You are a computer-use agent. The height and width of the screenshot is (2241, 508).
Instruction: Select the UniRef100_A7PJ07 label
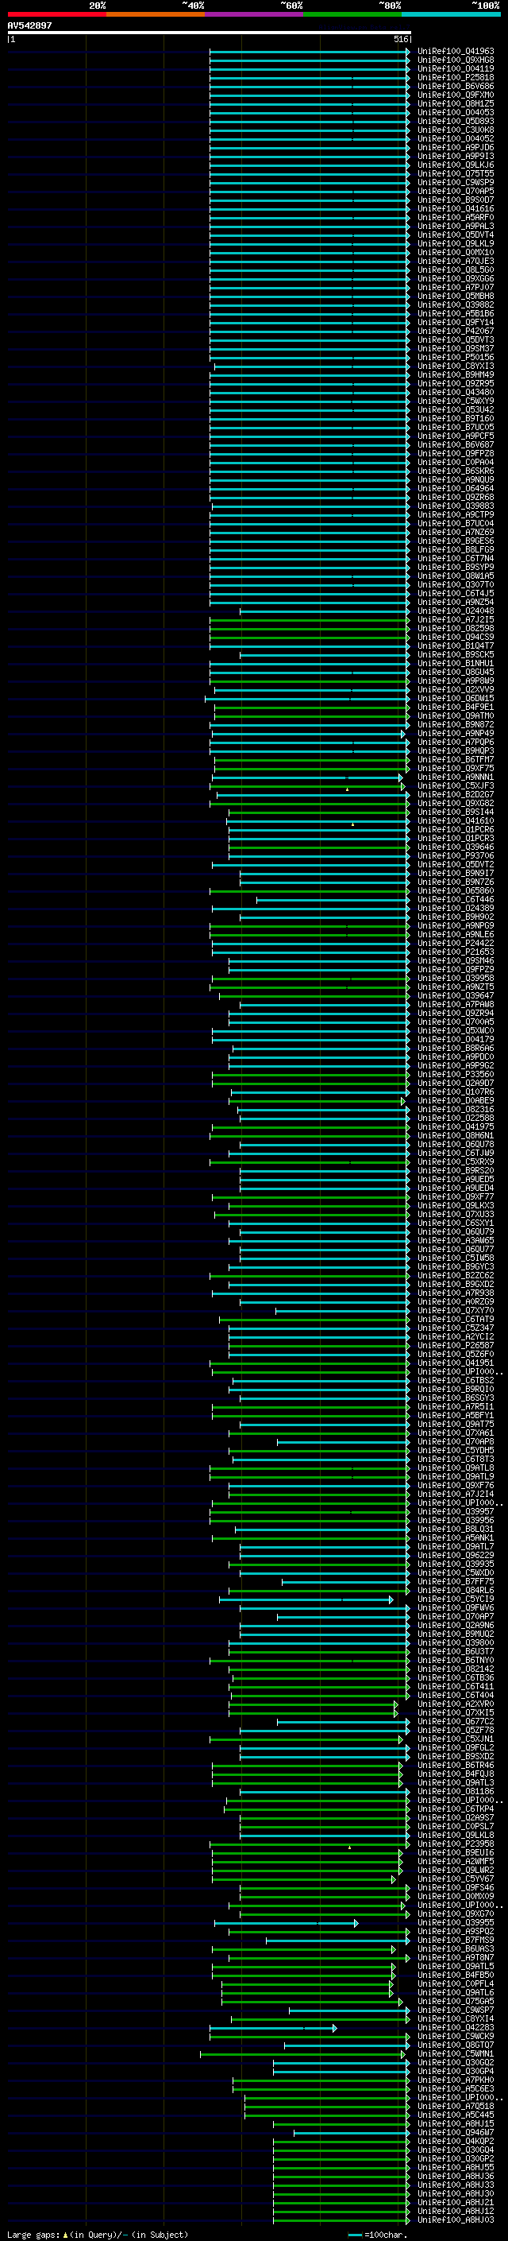tap(456, 287)
